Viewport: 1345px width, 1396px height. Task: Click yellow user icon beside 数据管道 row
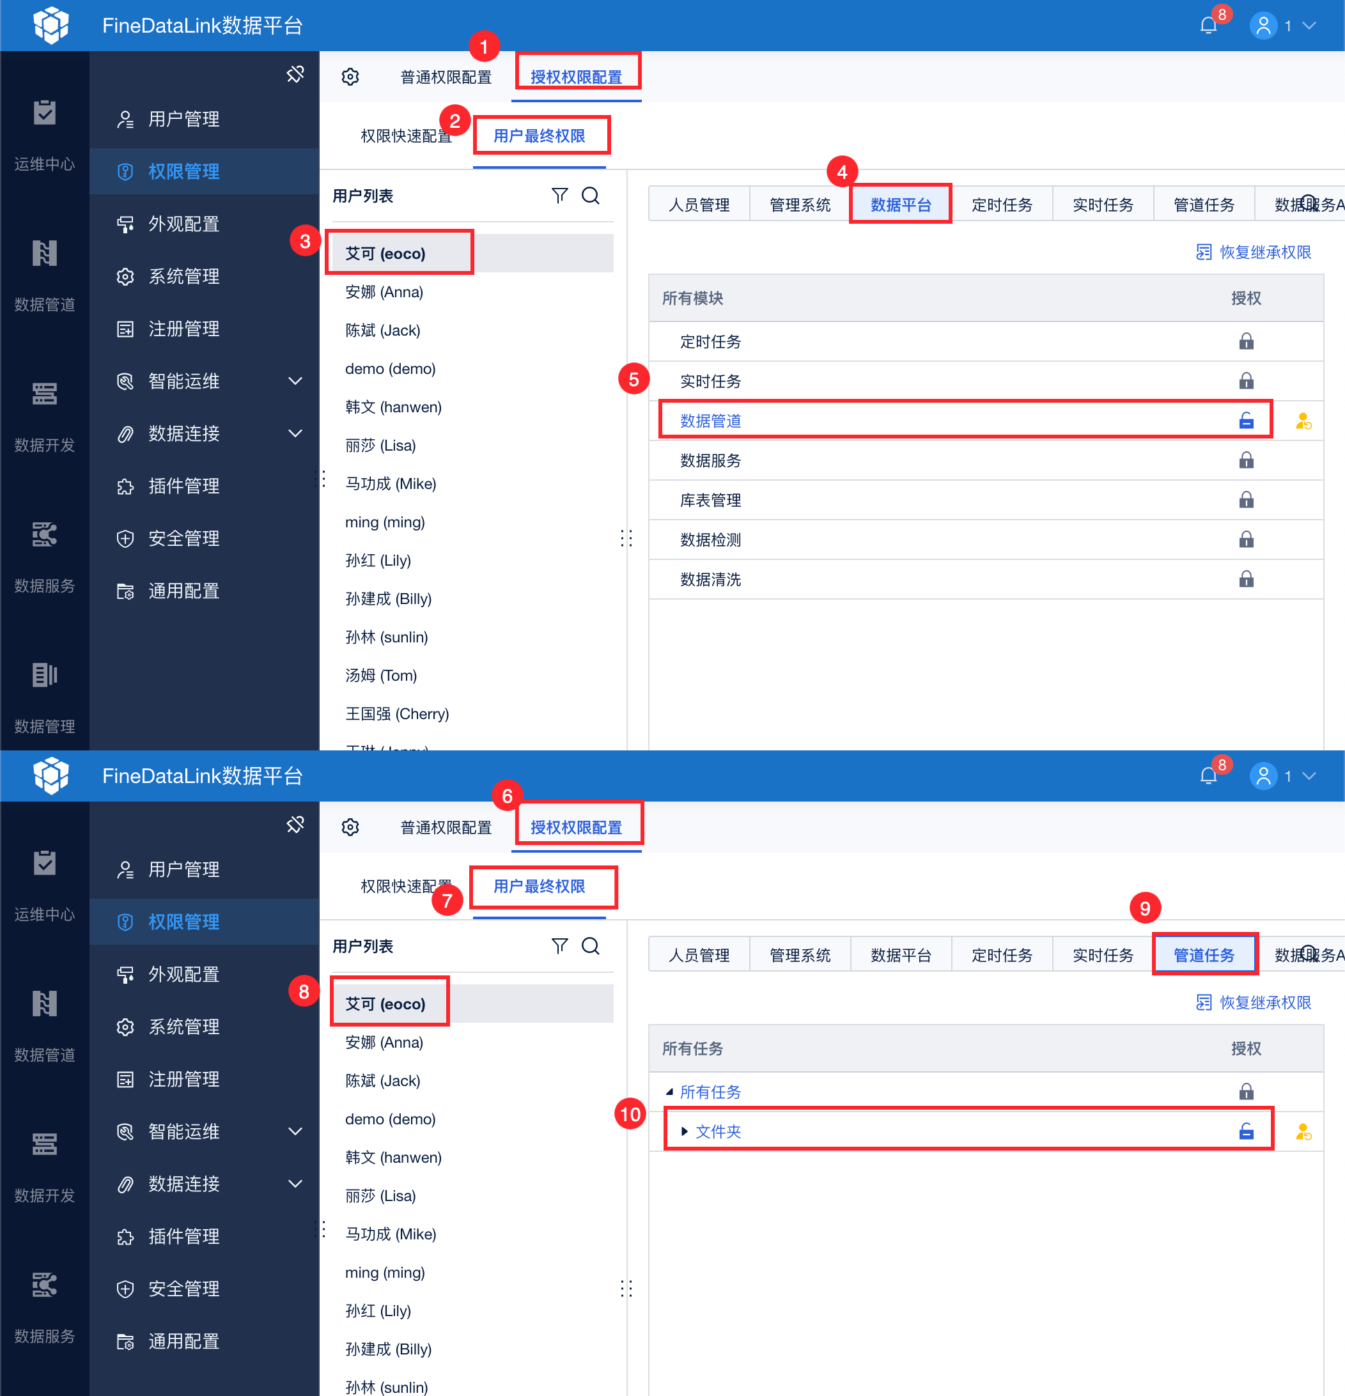[1303, 421]
